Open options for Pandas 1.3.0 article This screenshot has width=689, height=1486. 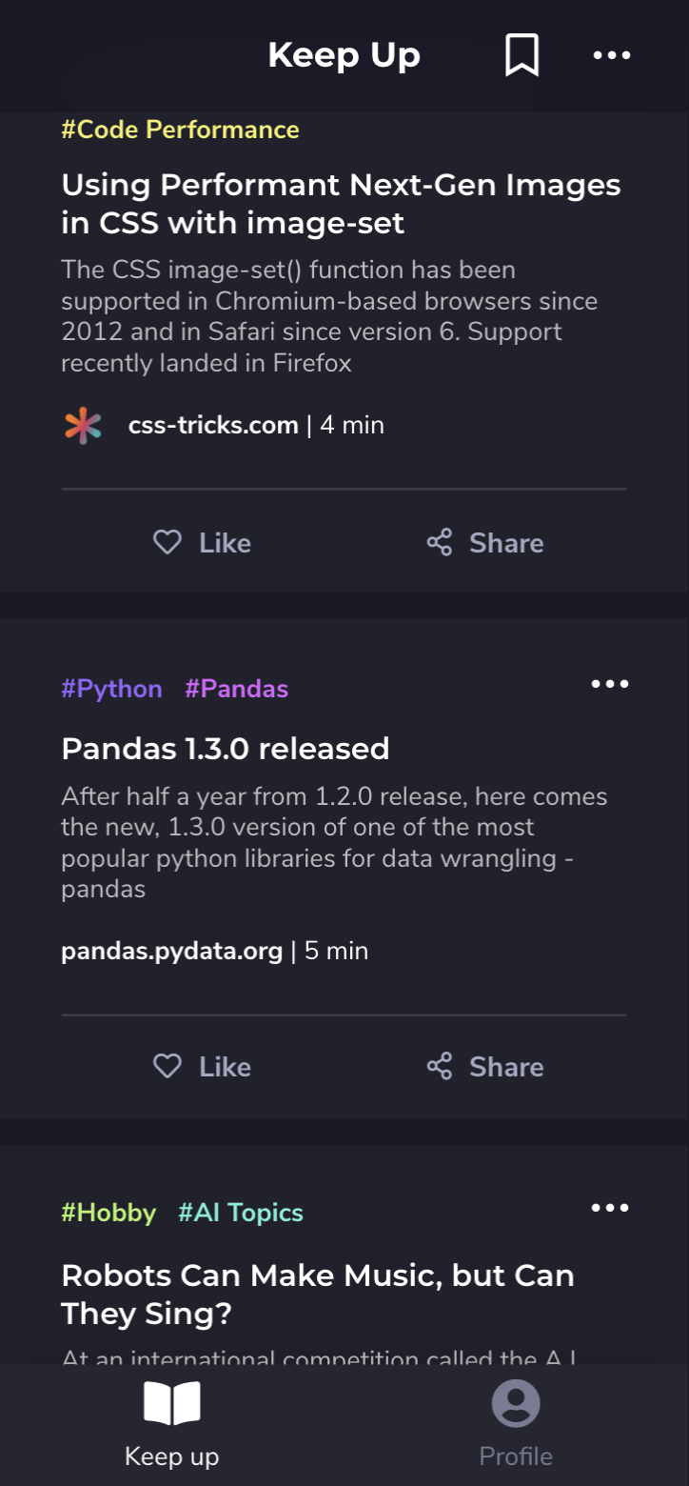610,684
